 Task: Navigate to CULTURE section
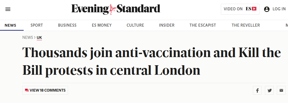pyautogui.click(x=135, y=25)
